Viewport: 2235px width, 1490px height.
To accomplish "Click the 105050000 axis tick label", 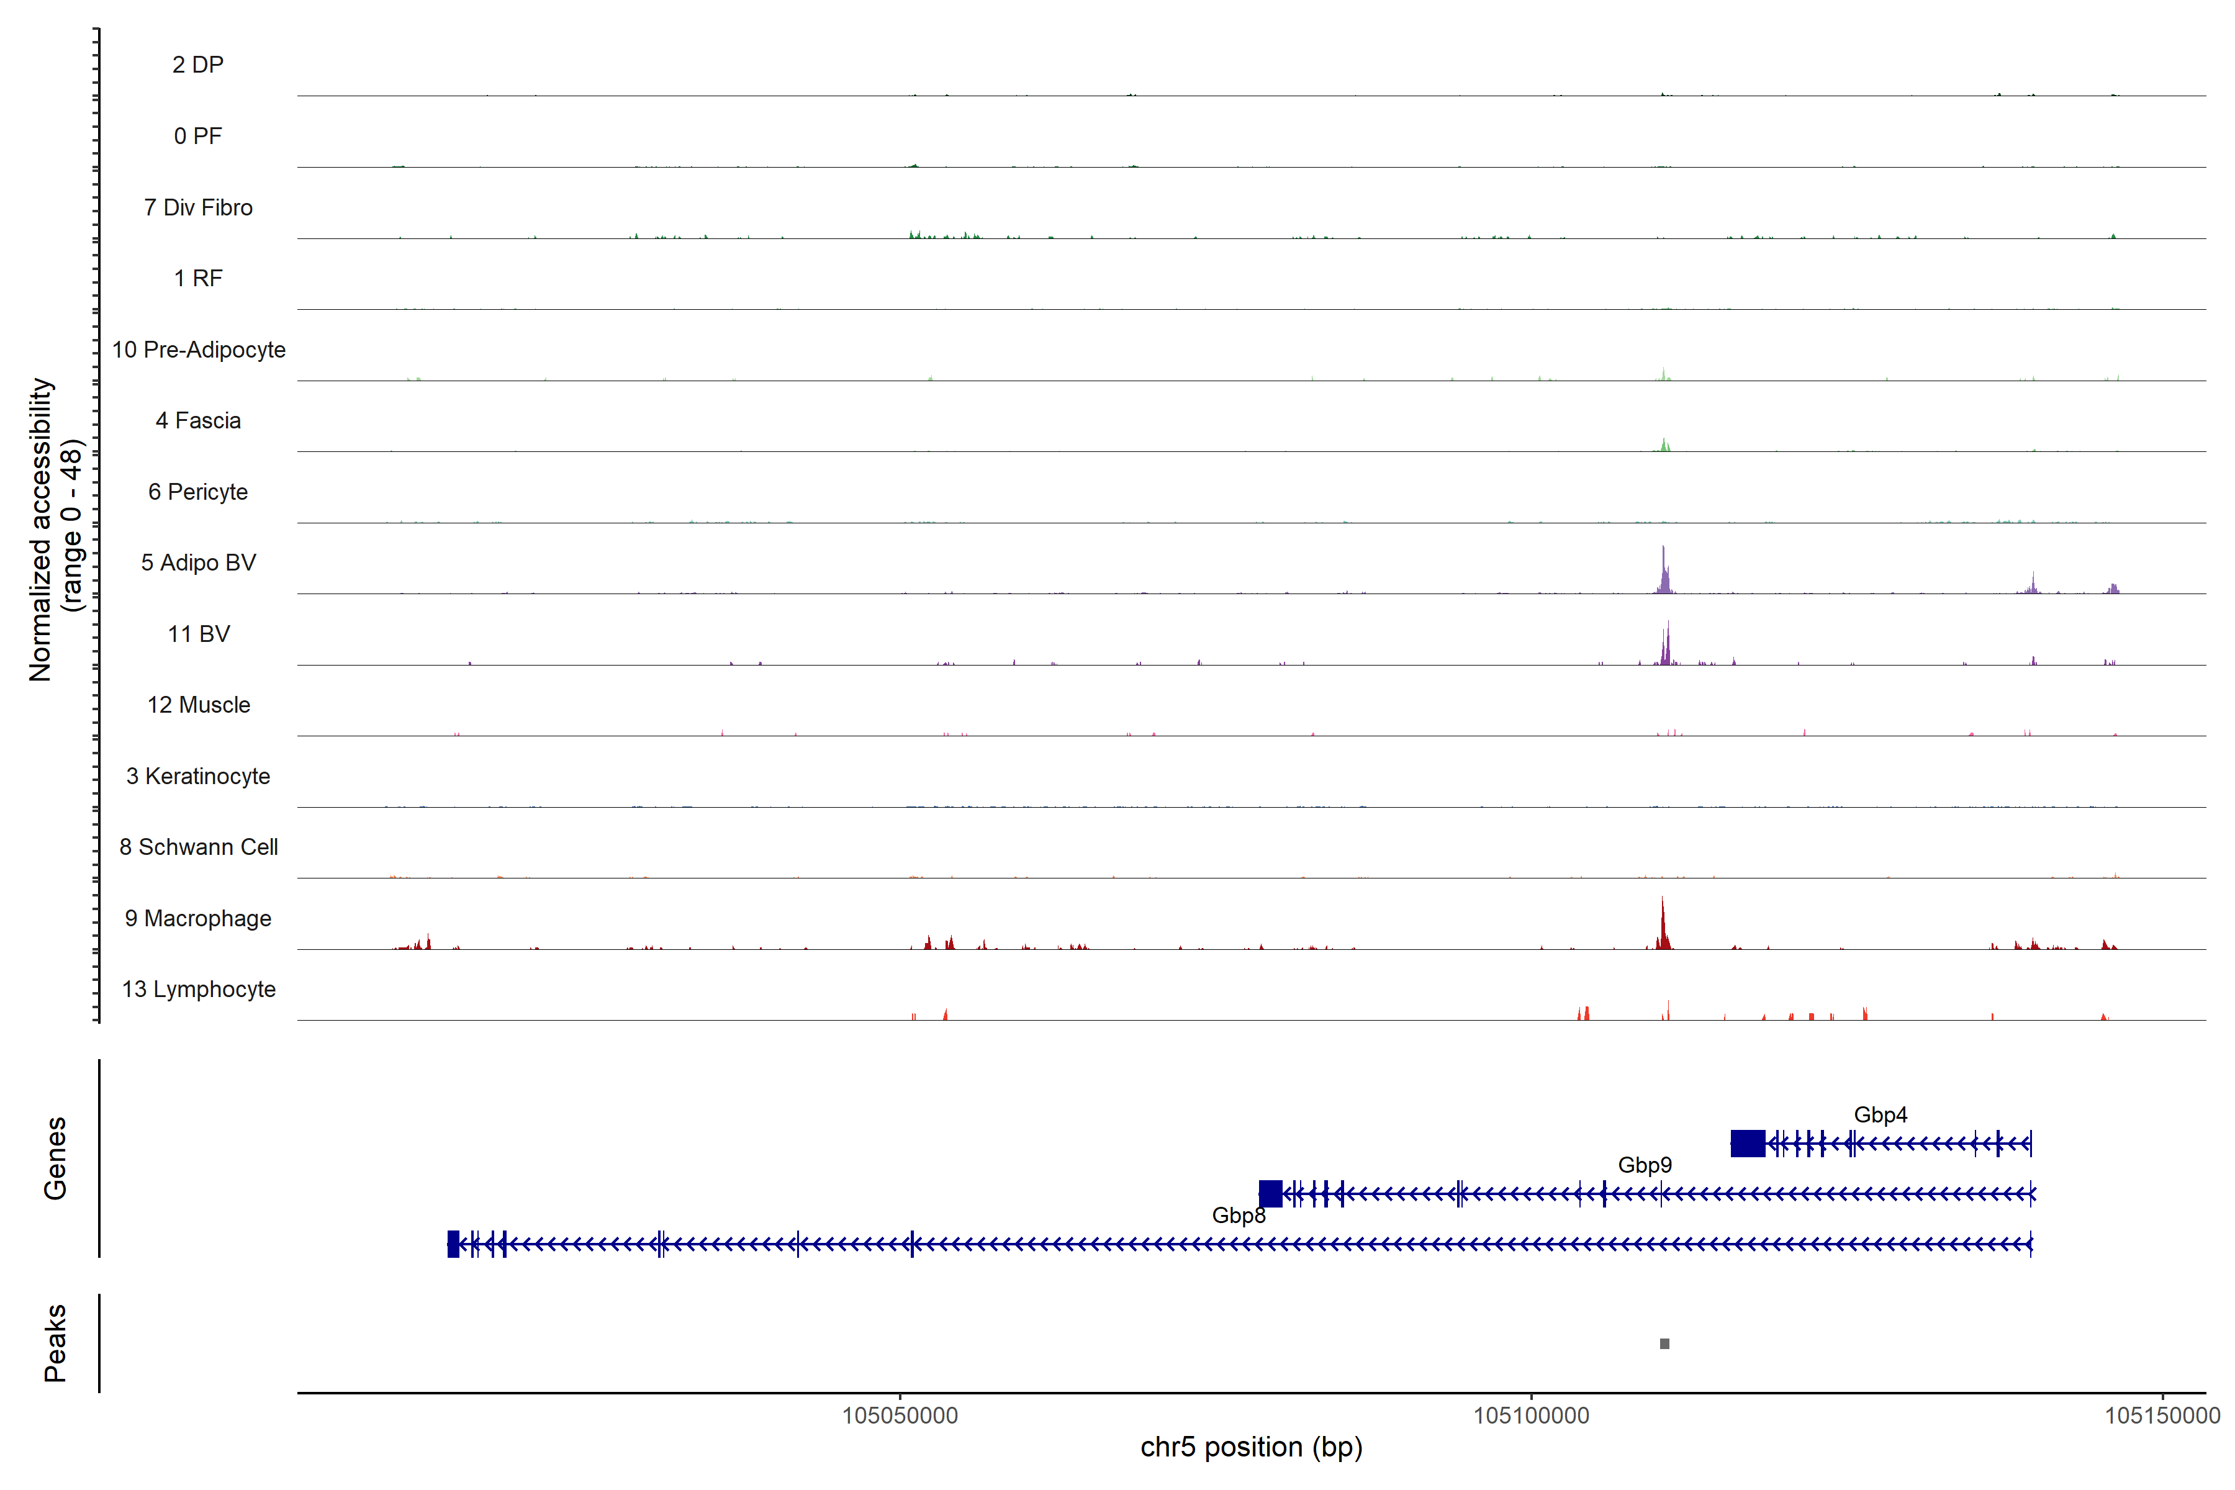I will [900, 1415].
